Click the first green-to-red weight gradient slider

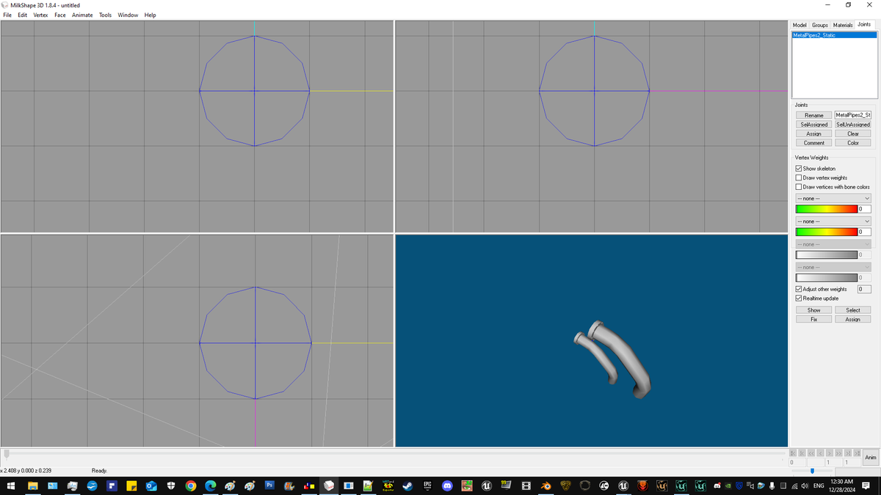click(x=827, y=210)
